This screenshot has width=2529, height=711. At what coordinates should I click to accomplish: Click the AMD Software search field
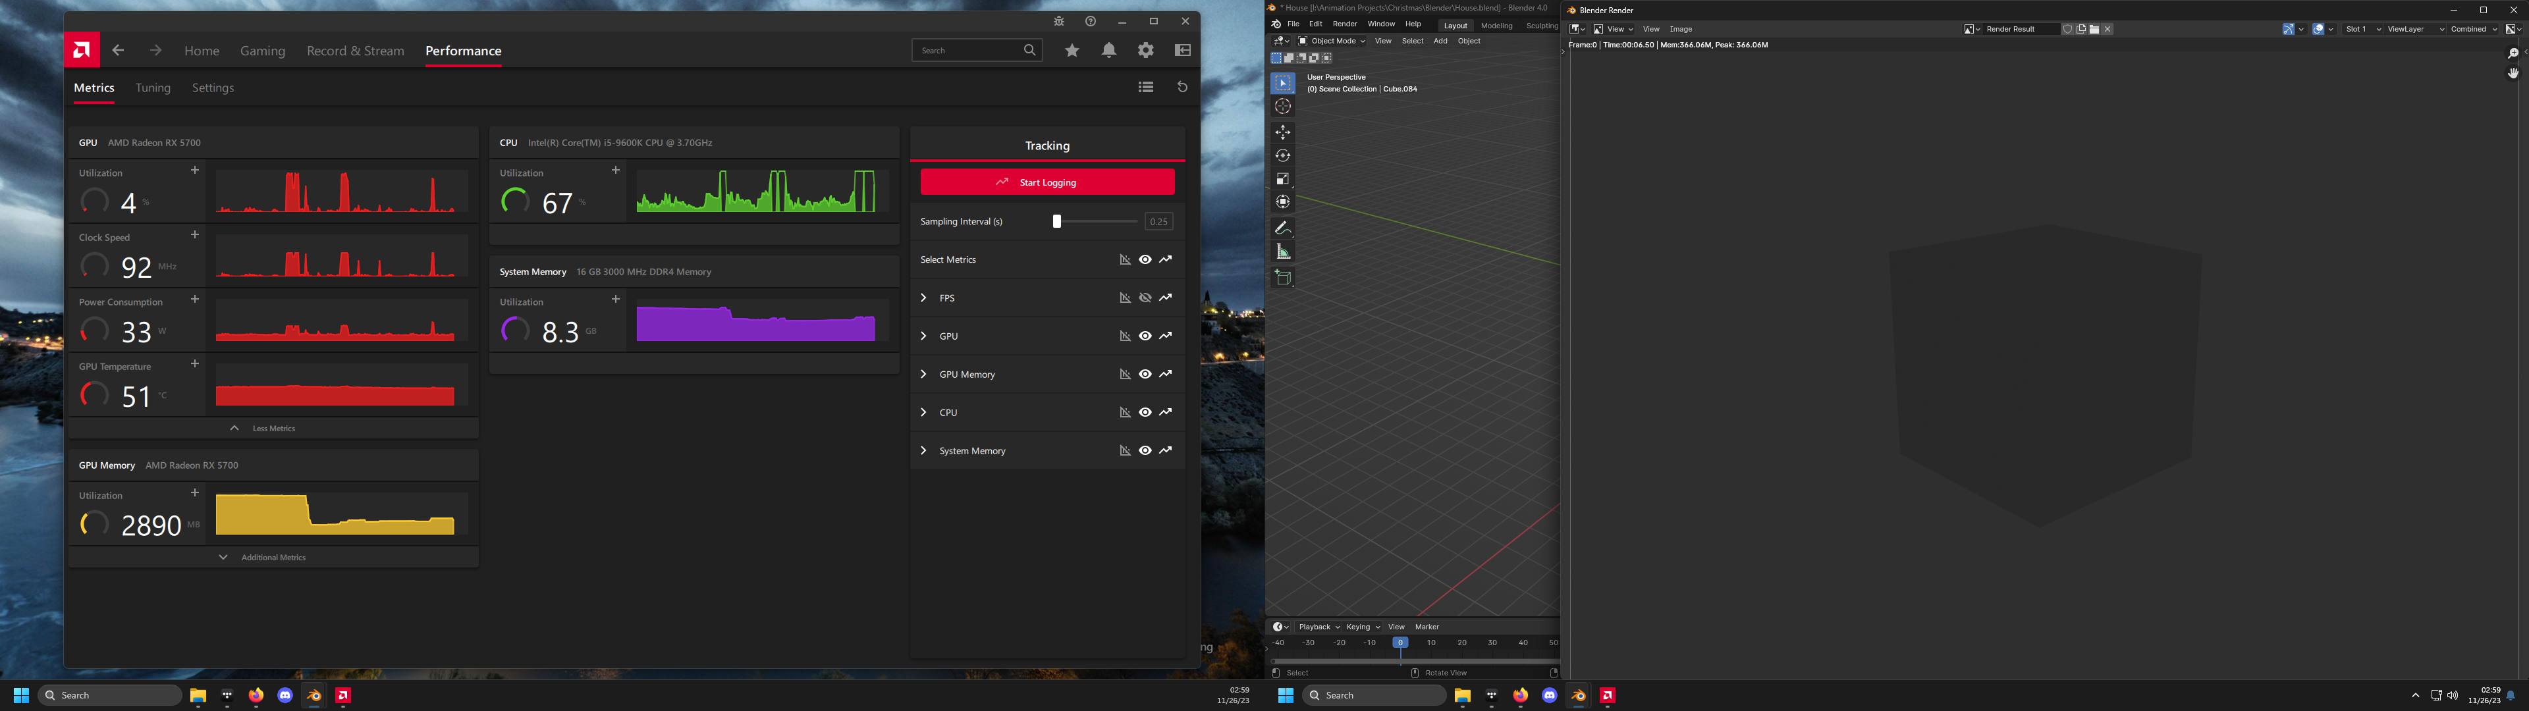pos(967,50)
